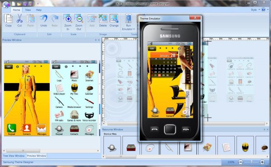The width and height of the screenshot is (271, 167).
Task: Pin the Preview Window panel
Action: click(x=96, y=40)
